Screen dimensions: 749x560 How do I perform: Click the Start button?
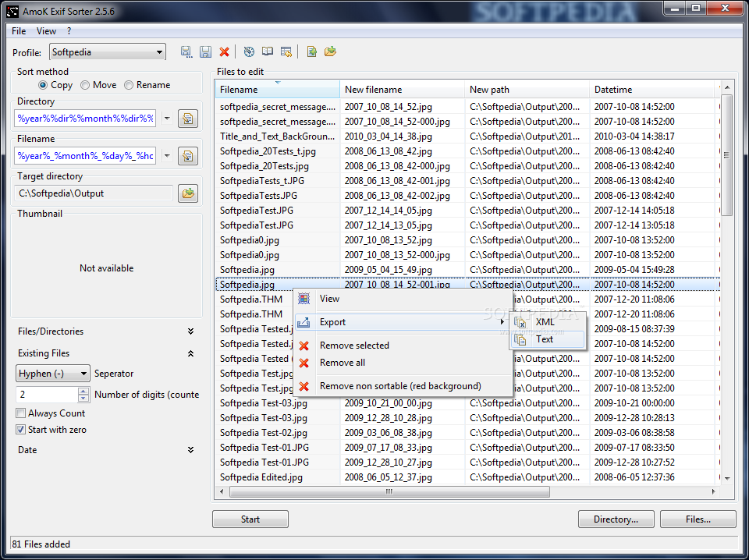pos(250,519)
